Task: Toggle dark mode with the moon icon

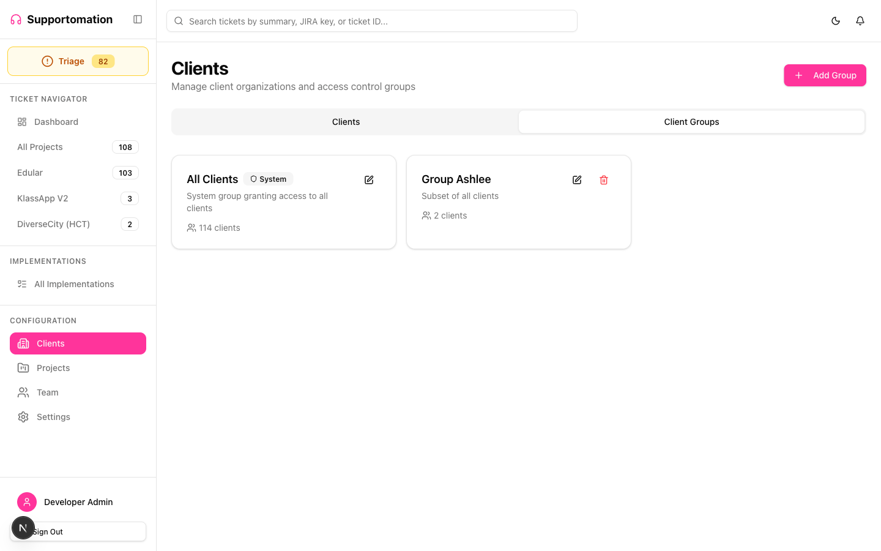Action: tap(835, 20)
